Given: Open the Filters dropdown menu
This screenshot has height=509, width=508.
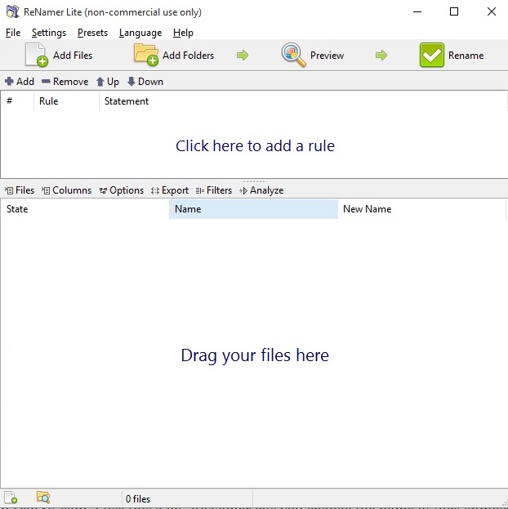Looking at the screenshot, I should [x=214, y=190].
